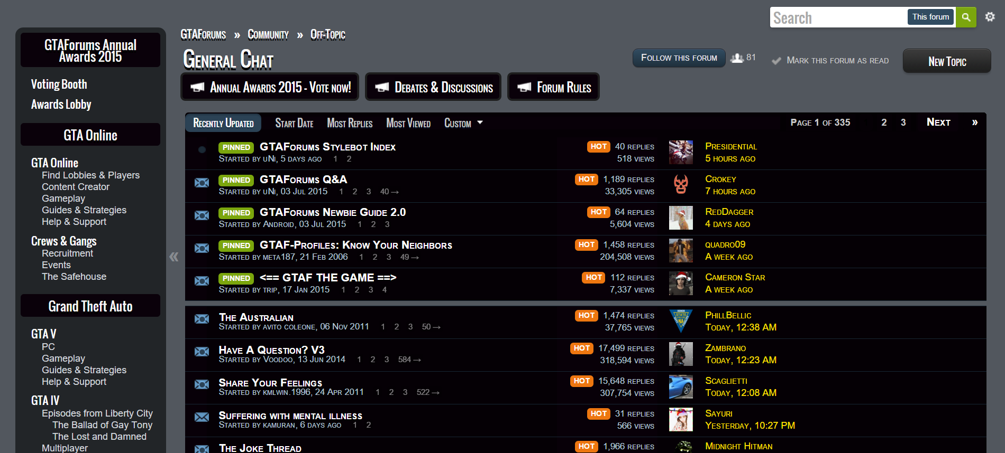Image resolution: width=1005 pixels, height=453 pixels.
Task: Click the envelope icon for Suffering with mental illness
Action: (x=202, y=417)
